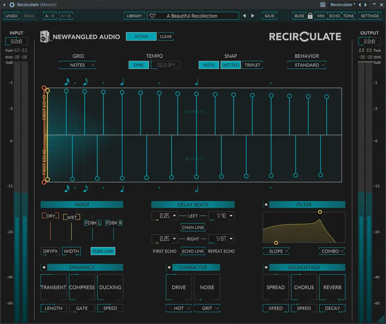Click the 130.0 BPM tempo field

[x=165, y=65]
